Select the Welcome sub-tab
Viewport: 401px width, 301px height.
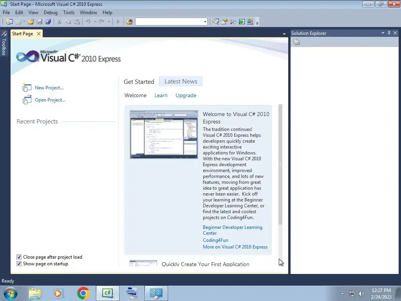[135, 96]
